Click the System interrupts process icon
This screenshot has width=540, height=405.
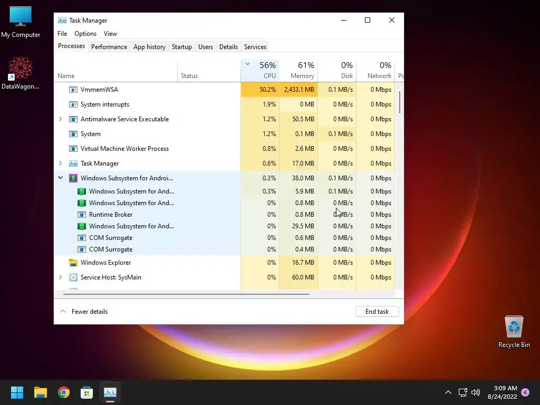point(73,104)
